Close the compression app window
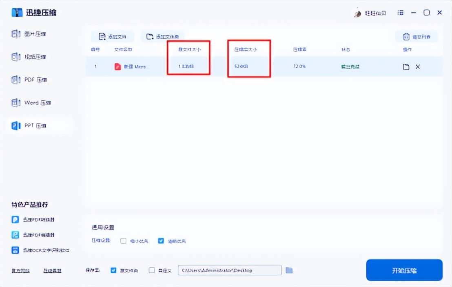Image resolution: width=452 pixels, height=287 pixels. coord(440,13)
